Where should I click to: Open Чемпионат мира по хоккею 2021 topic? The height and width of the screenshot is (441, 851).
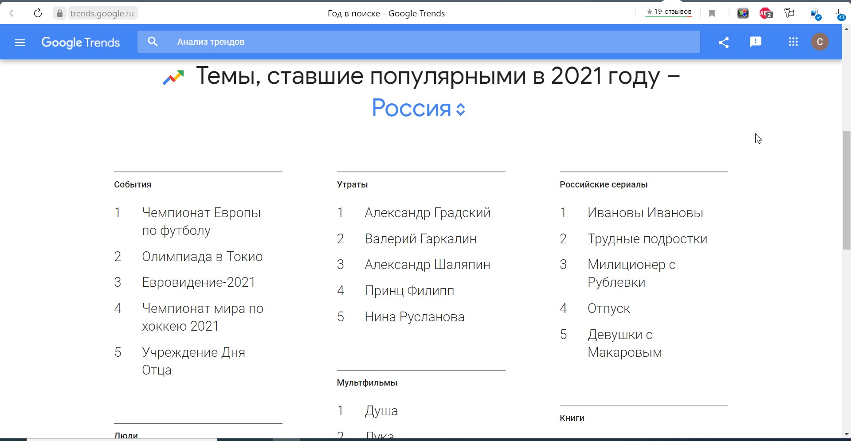tap(203, 317)
